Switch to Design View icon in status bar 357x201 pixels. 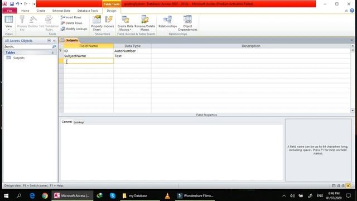[348, 186]
